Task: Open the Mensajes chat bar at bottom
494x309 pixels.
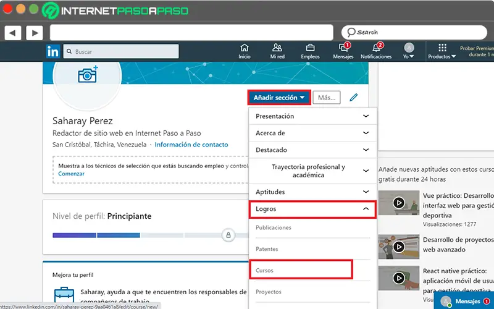Action: (464, 301)
